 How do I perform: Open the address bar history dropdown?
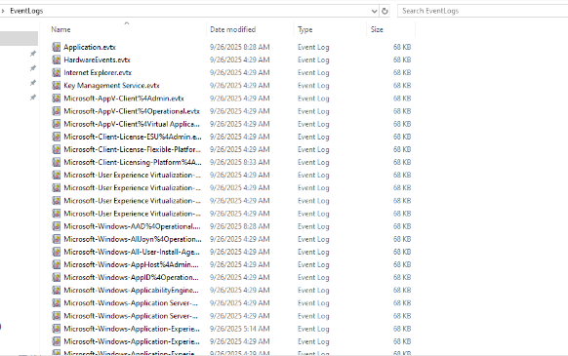[374, 11]
